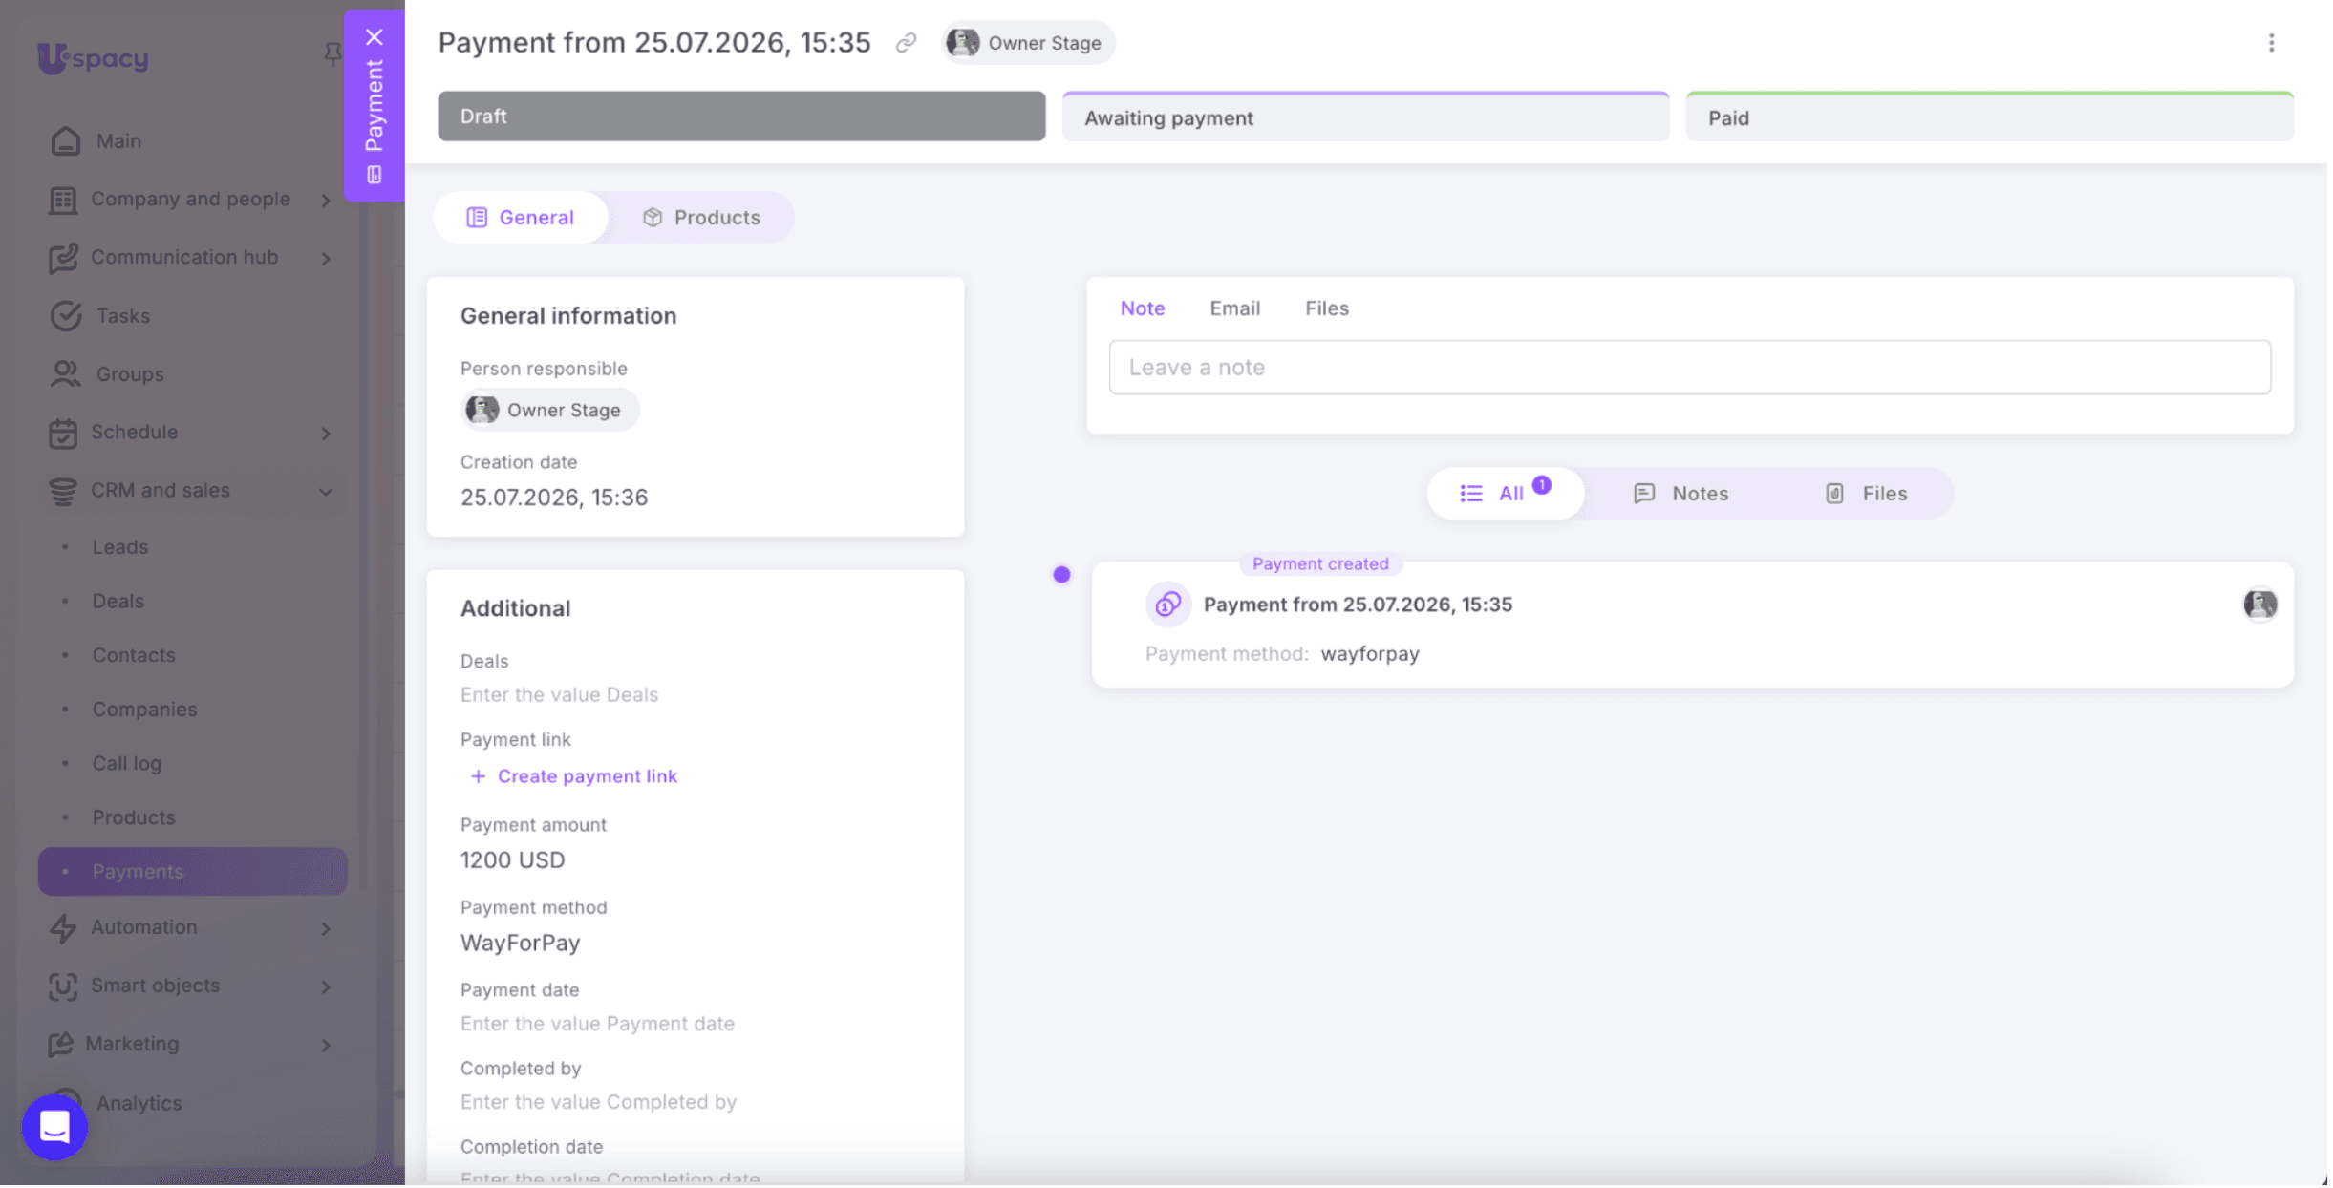Click Payment document icon on purple tab
The width and height of the screenshot is (2333, 1188).
[x=374, y=175]
